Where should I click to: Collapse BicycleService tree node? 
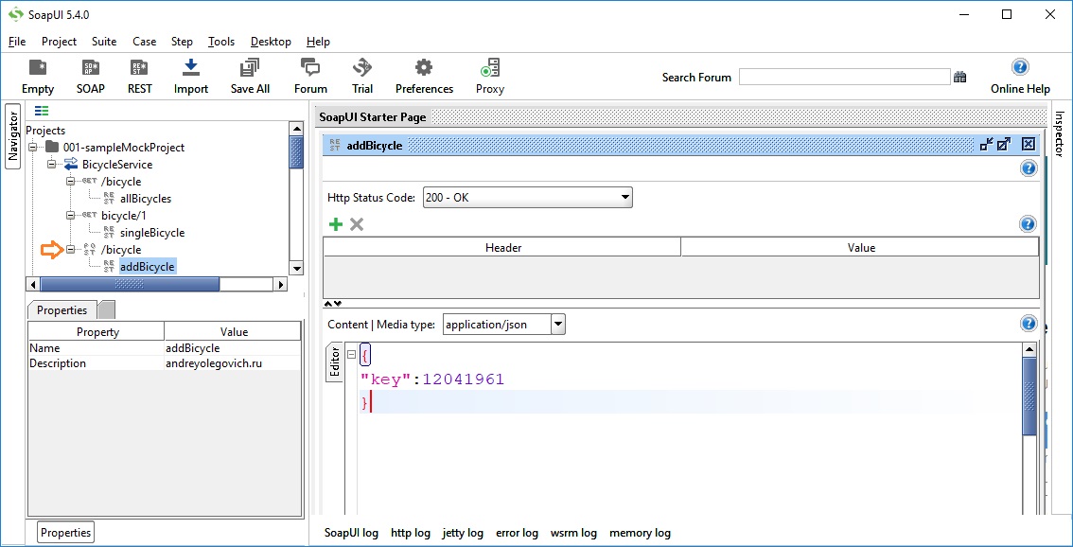tap(51, 165)
